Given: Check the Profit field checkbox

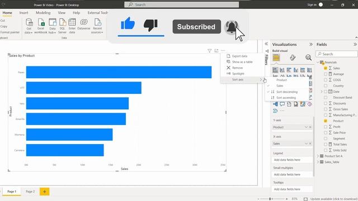Looking at the screenshot, I should [x=326, y=127].
